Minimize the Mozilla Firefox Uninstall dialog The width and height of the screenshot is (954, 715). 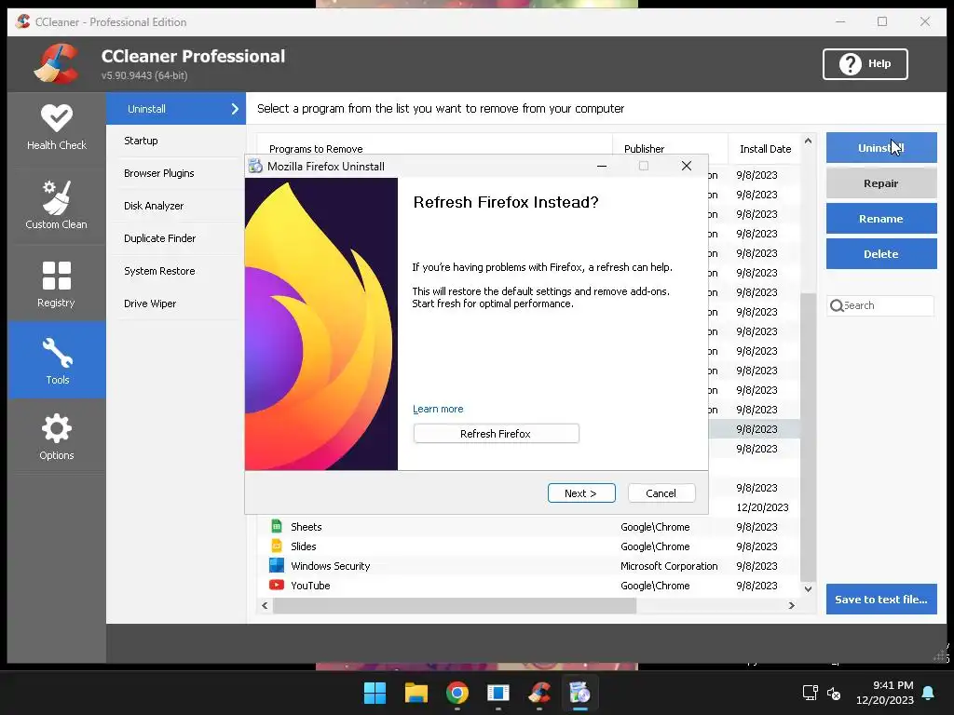tap(602, 166)
